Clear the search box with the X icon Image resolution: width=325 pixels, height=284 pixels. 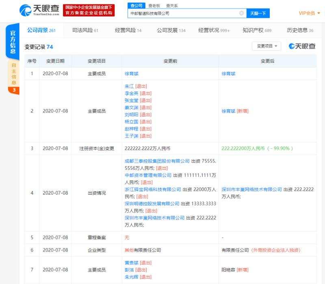[x=241, y=13]
